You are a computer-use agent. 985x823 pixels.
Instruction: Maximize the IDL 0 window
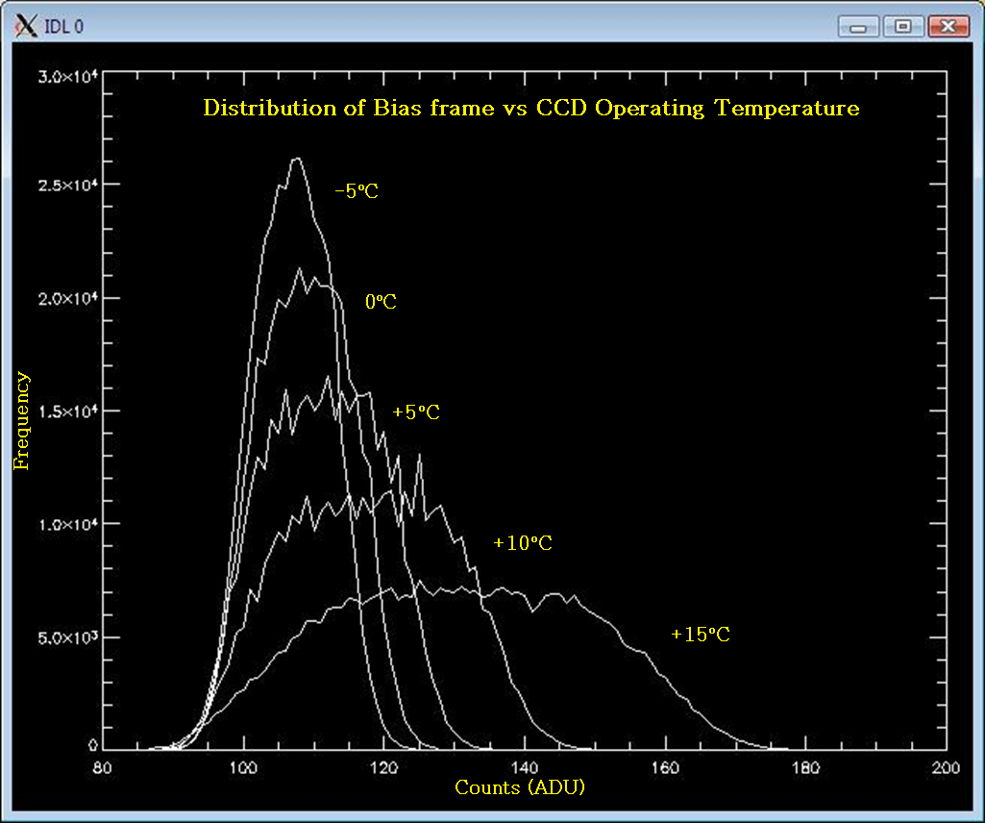click(902, 26)
